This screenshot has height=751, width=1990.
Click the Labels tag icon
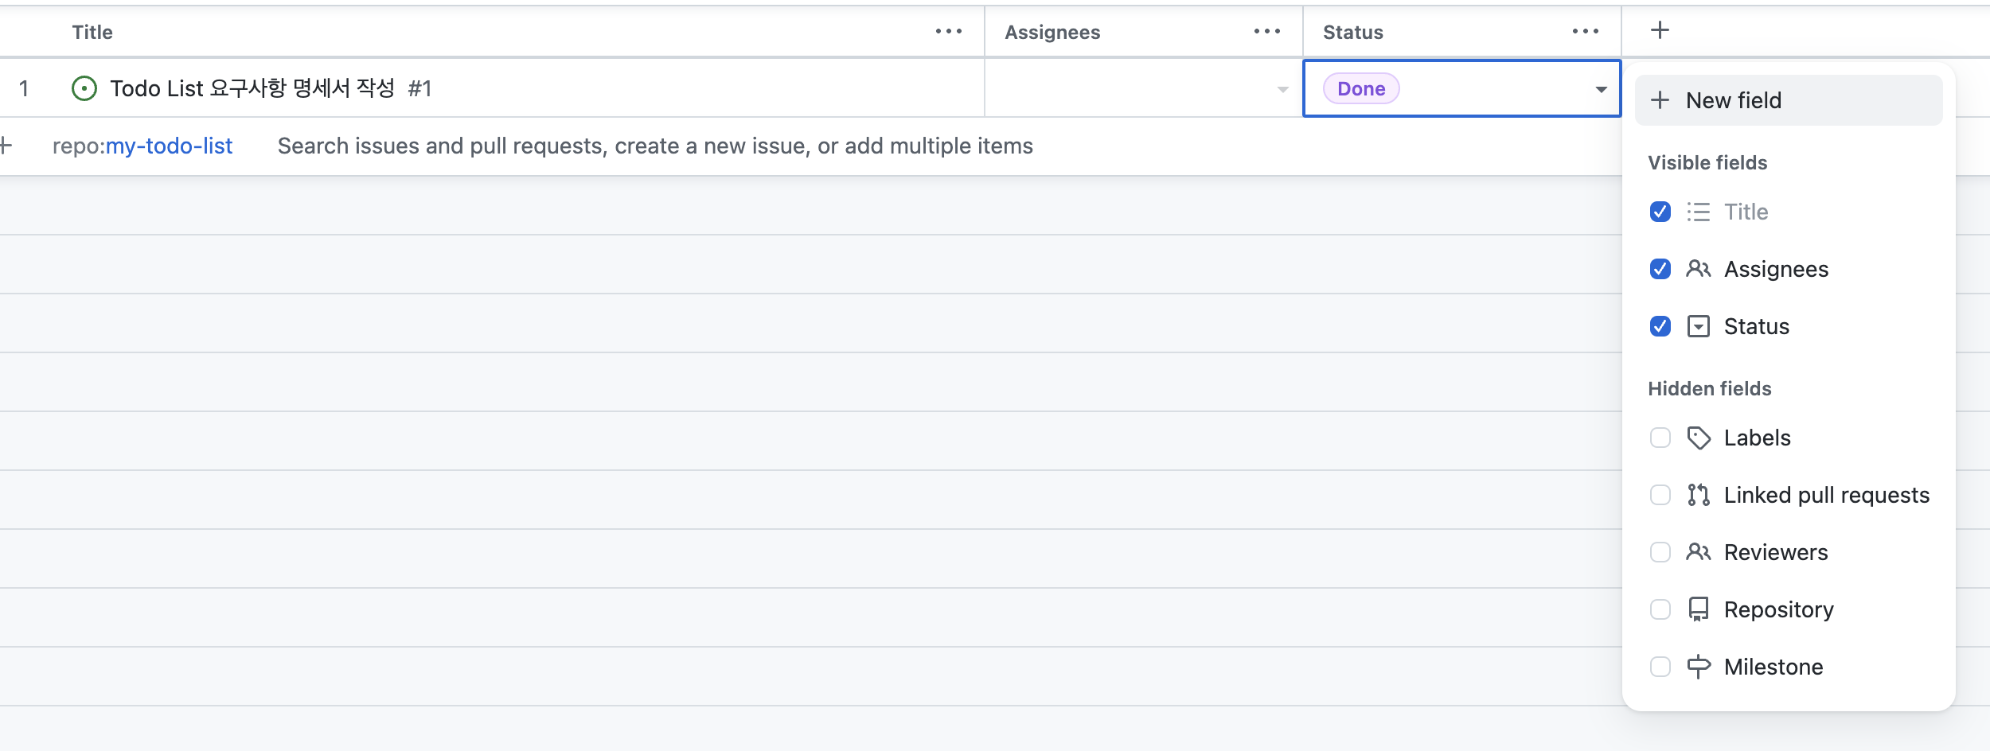(x=1699, y=438)
